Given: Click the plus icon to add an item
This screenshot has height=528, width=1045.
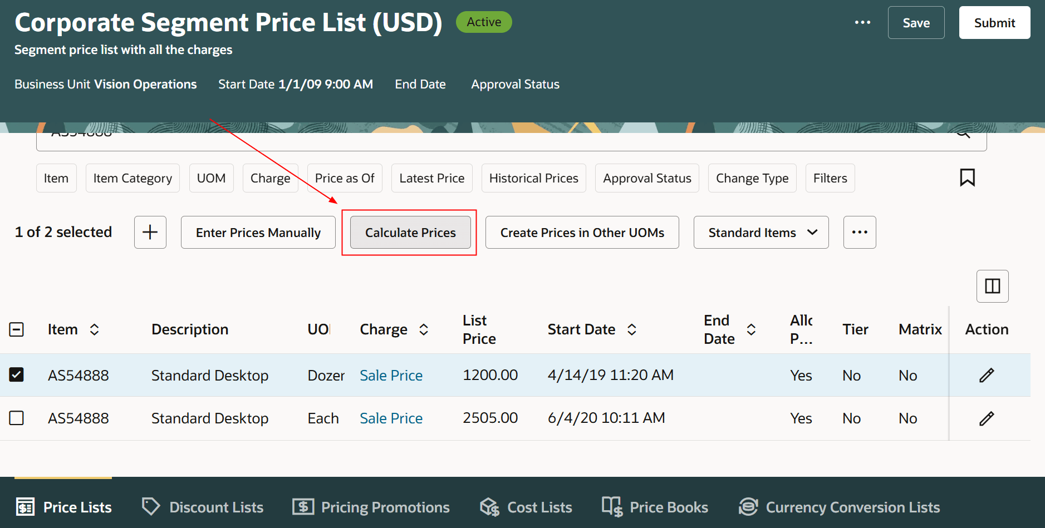Looking at the screenshot, I should pos(150,232).
